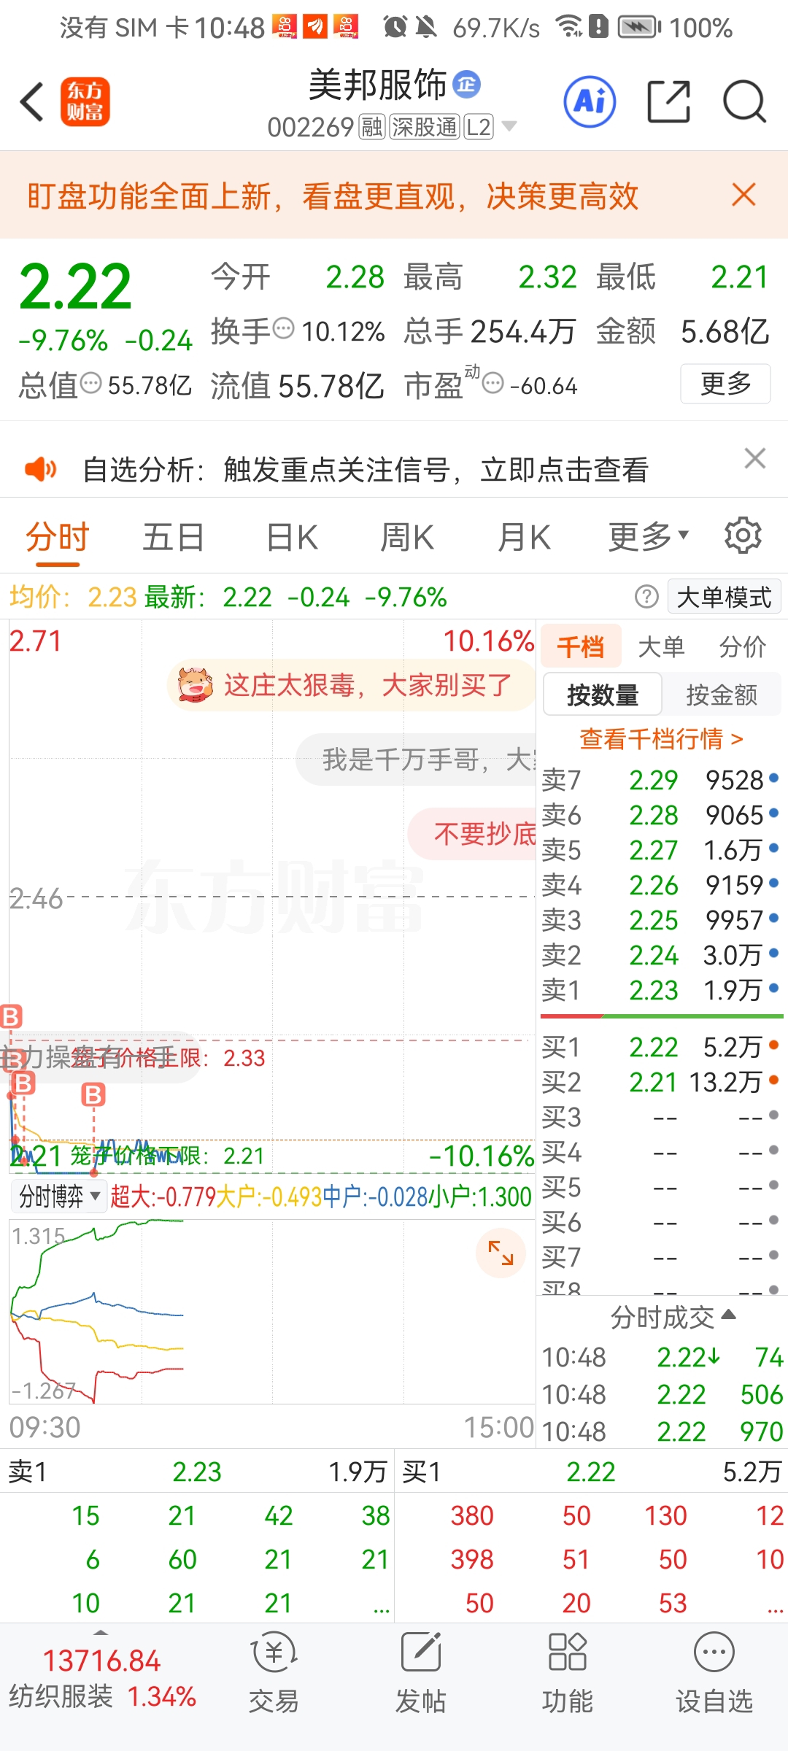The width and height of the screenshot is (788, 1751).
Task: Tap the 更多 quote details button
Action: pyautogui.click(x=725, y=383)
